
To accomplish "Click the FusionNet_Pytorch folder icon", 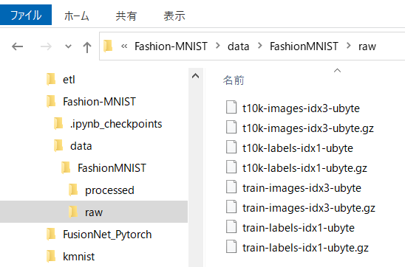I will tap(51, 234).
